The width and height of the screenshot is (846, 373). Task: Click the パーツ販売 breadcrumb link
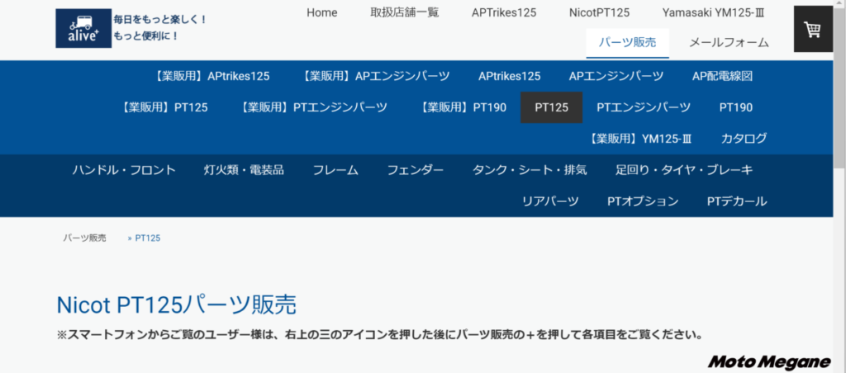tap(84, 238)
